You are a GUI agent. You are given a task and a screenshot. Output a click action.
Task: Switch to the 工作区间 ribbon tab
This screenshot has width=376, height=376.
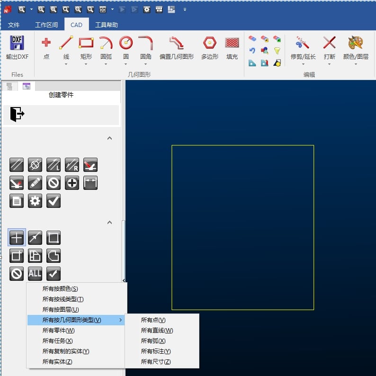tap(46, 25)
